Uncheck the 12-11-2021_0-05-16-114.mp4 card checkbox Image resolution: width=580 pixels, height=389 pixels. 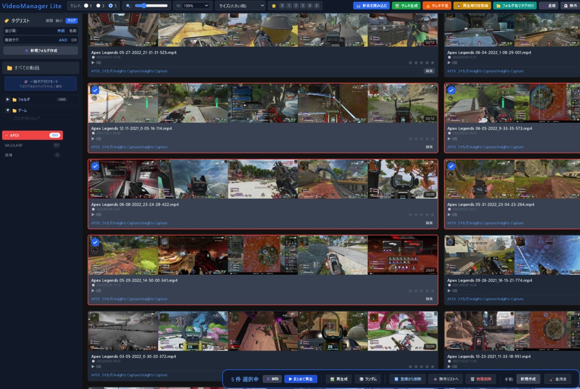click(95, 90)
